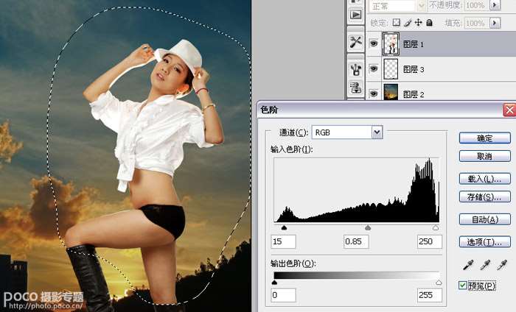
Task: Uncheck the 预览(P) preview checkbox
Action: [463, 285]
